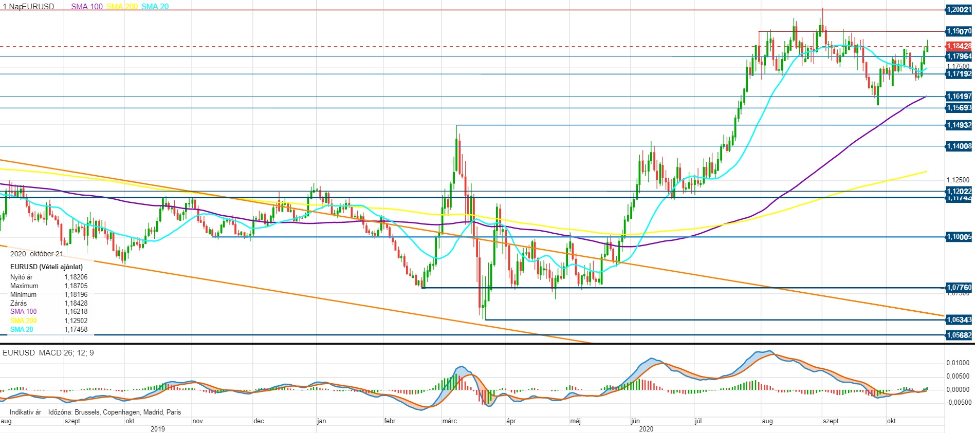Select the 1,06343 price level label
Screen dimensions: 975x433
tap(959, 320)
